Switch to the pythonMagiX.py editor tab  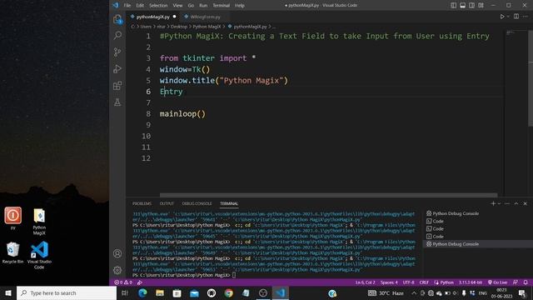(x=153, y=17)
